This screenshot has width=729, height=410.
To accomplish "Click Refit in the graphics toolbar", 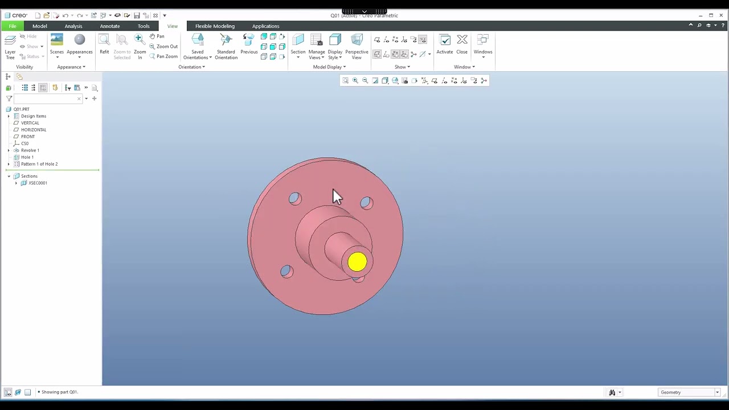I will (345, 81).
